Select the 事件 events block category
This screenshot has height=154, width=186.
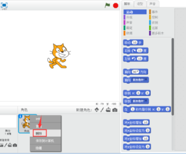tap(154, 12)
